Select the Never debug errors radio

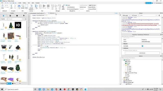[66, 5]
